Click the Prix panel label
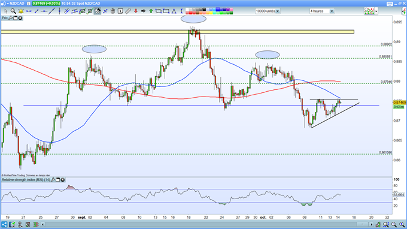Image resolution: width=407 pixels, height=229 pixels. point(5,18)
